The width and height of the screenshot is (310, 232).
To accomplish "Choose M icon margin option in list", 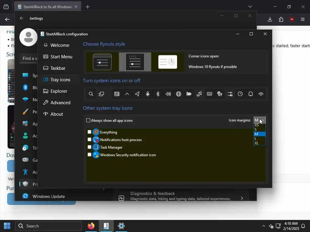I will pos(259,134).
